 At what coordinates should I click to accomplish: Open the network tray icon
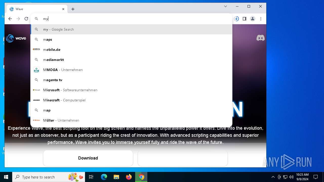[285, 177]
